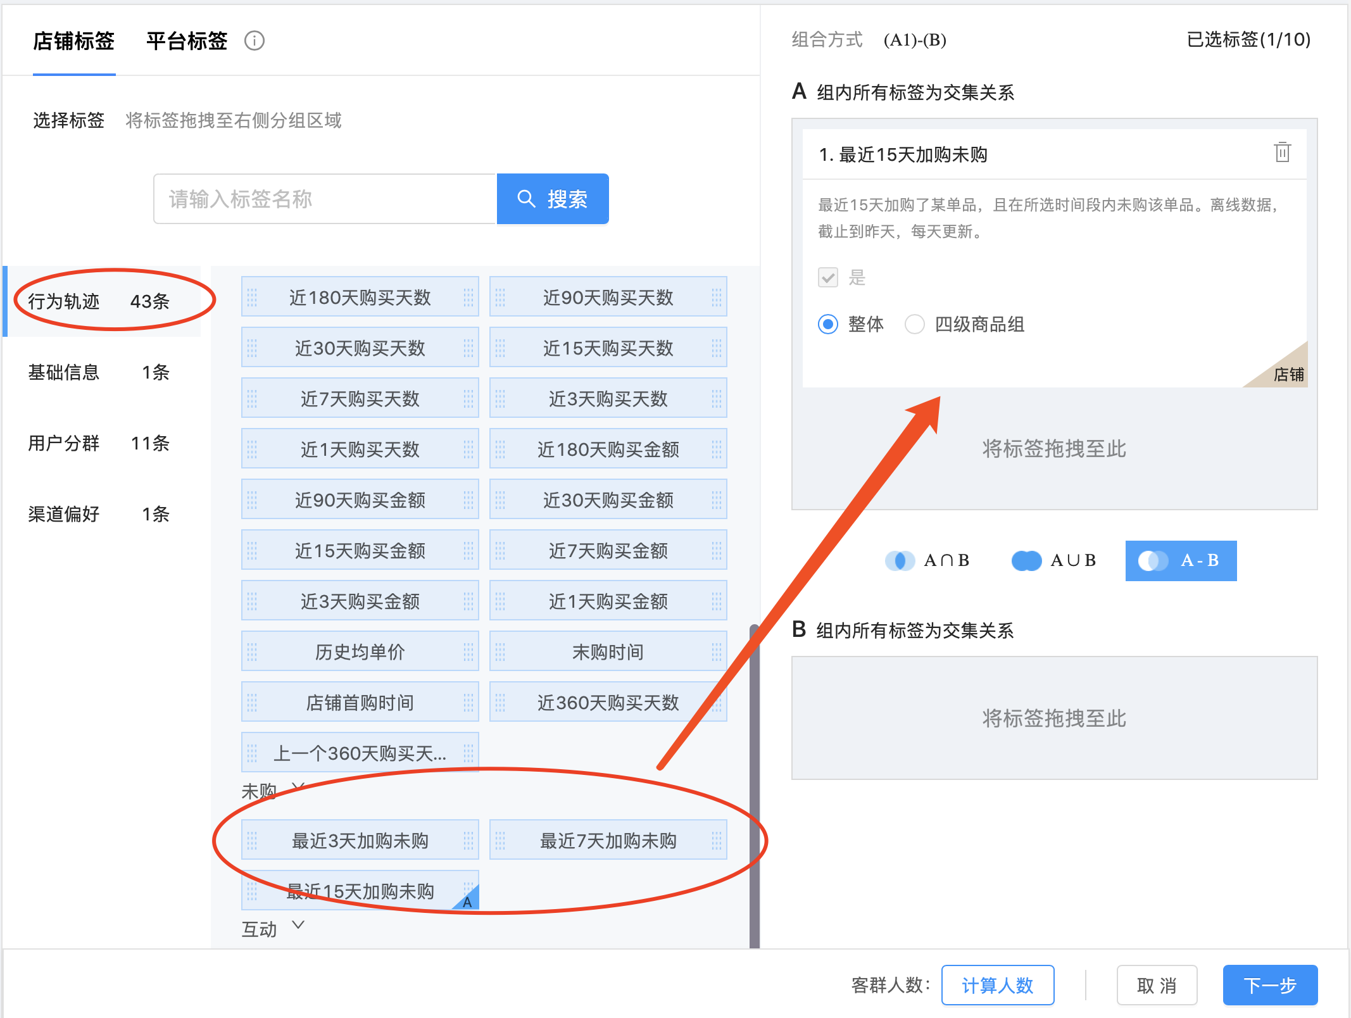Click the magnifier icon in search button

(x=525, y=199)
